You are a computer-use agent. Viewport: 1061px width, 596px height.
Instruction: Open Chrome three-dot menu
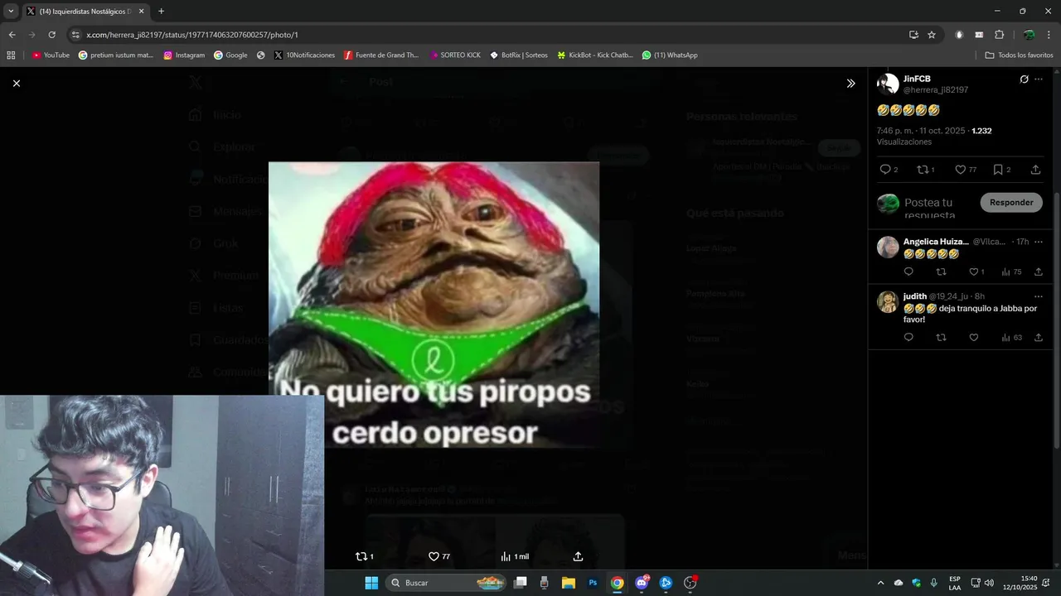[1049, 35]
